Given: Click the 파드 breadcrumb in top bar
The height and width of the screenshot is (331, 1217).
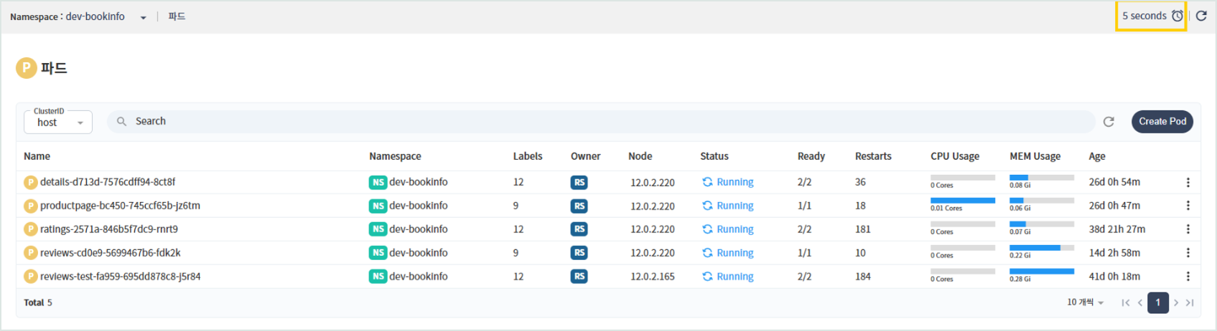Looking at the screenshot, I should click(177, 16).
